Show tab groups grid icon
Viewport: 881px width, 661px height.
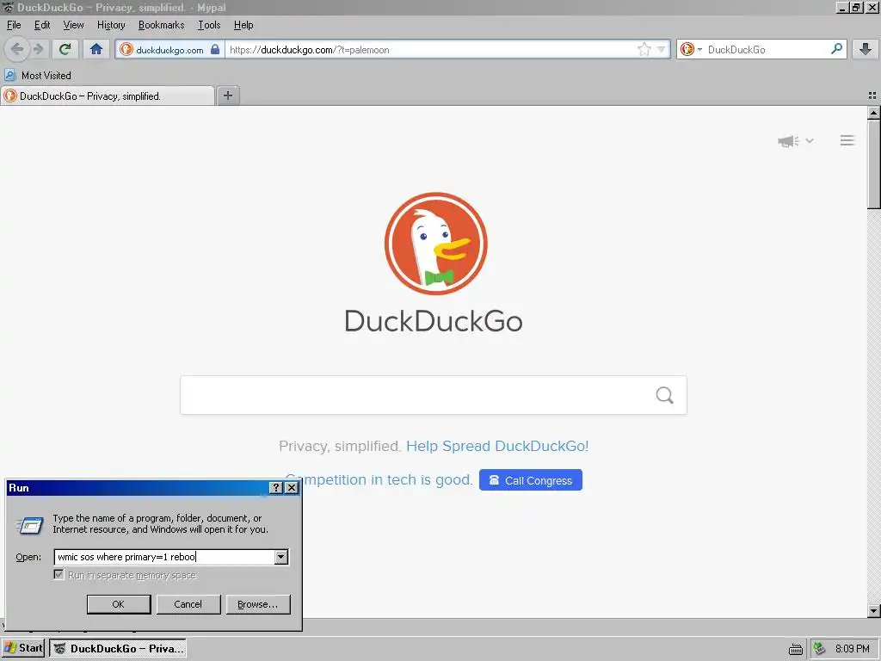click(872, 96)
